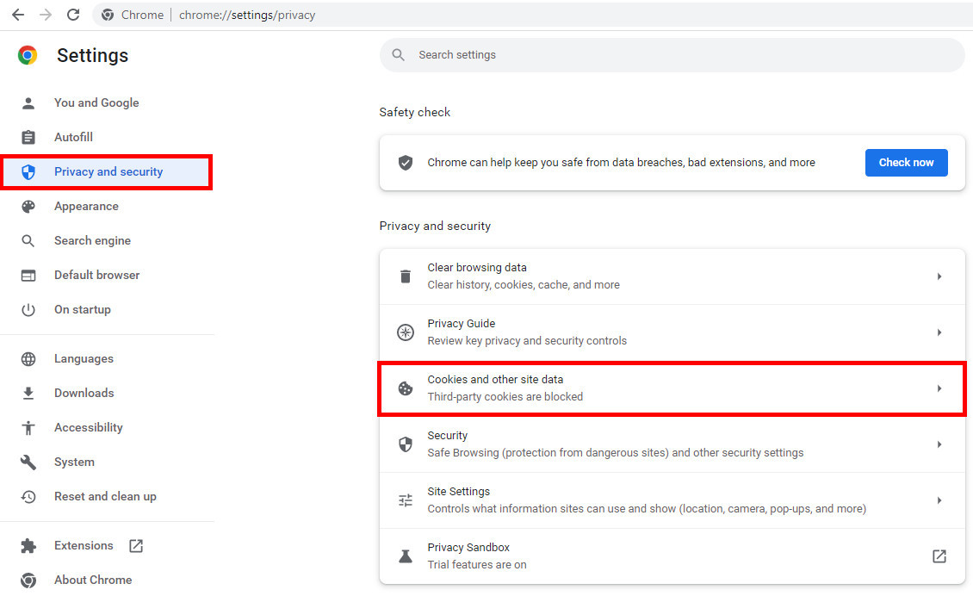Screen dimensions: 973x596
Task: Click the palette icon for Appearance
Action: [28, 206]
